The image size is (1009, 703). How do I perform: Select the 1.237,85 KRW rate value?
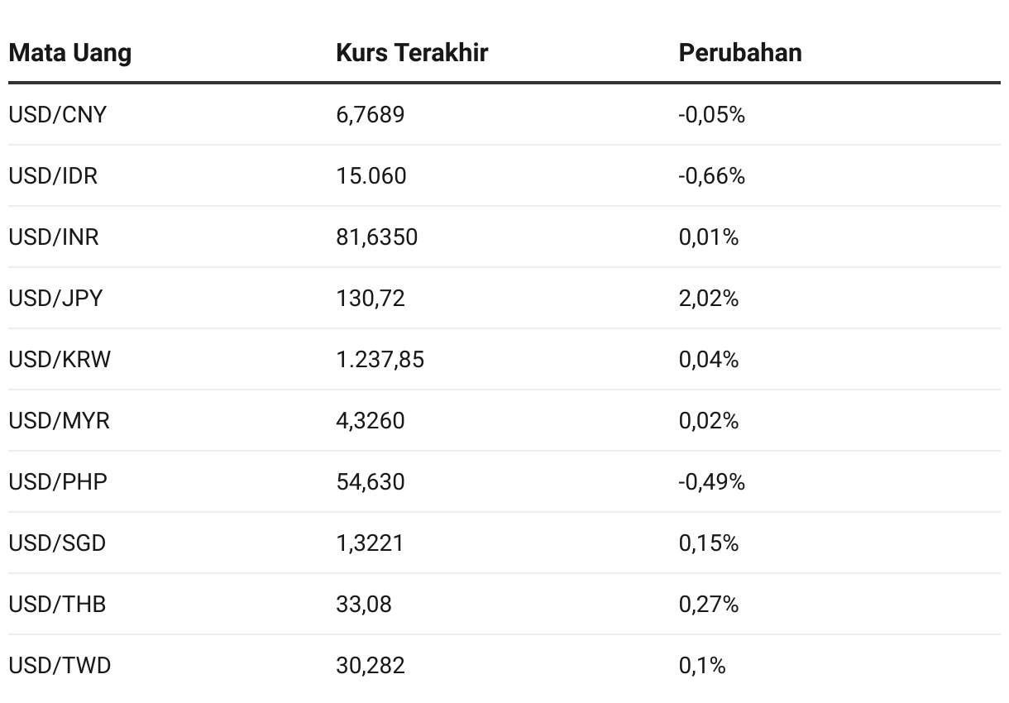tap(380, 359)
